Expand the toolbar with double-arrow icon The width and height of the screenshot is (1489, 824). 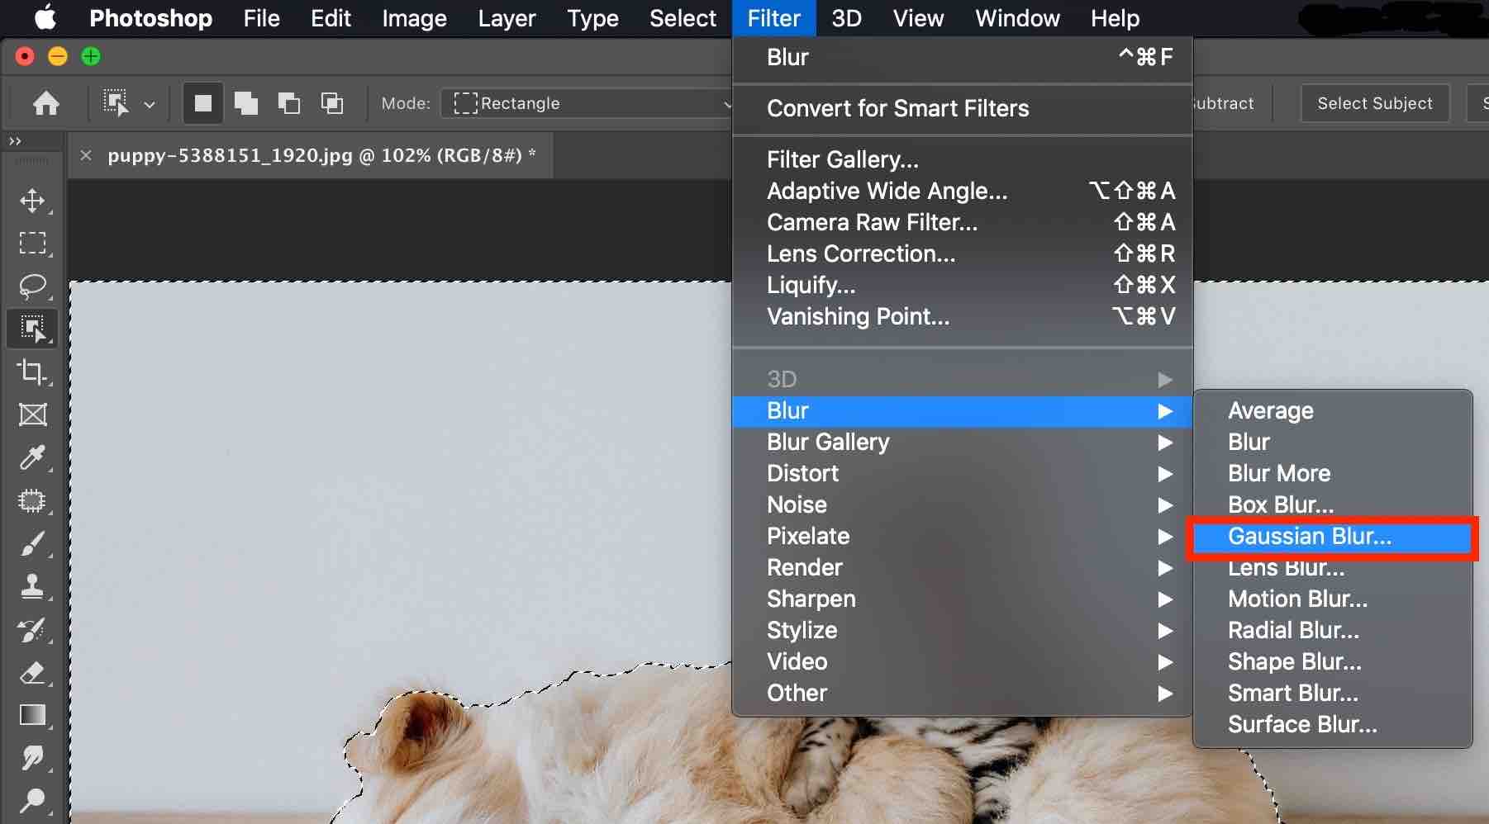[x=15, y=141]
